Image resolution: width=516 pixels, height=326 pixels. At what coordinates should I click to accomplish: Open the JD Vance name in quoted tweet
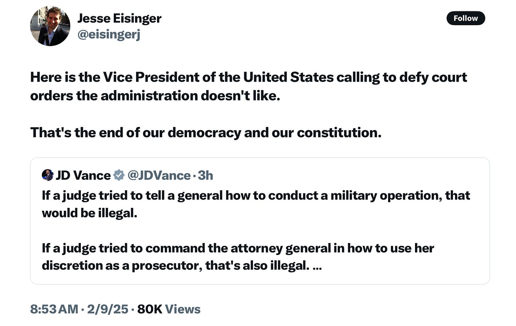83,175
